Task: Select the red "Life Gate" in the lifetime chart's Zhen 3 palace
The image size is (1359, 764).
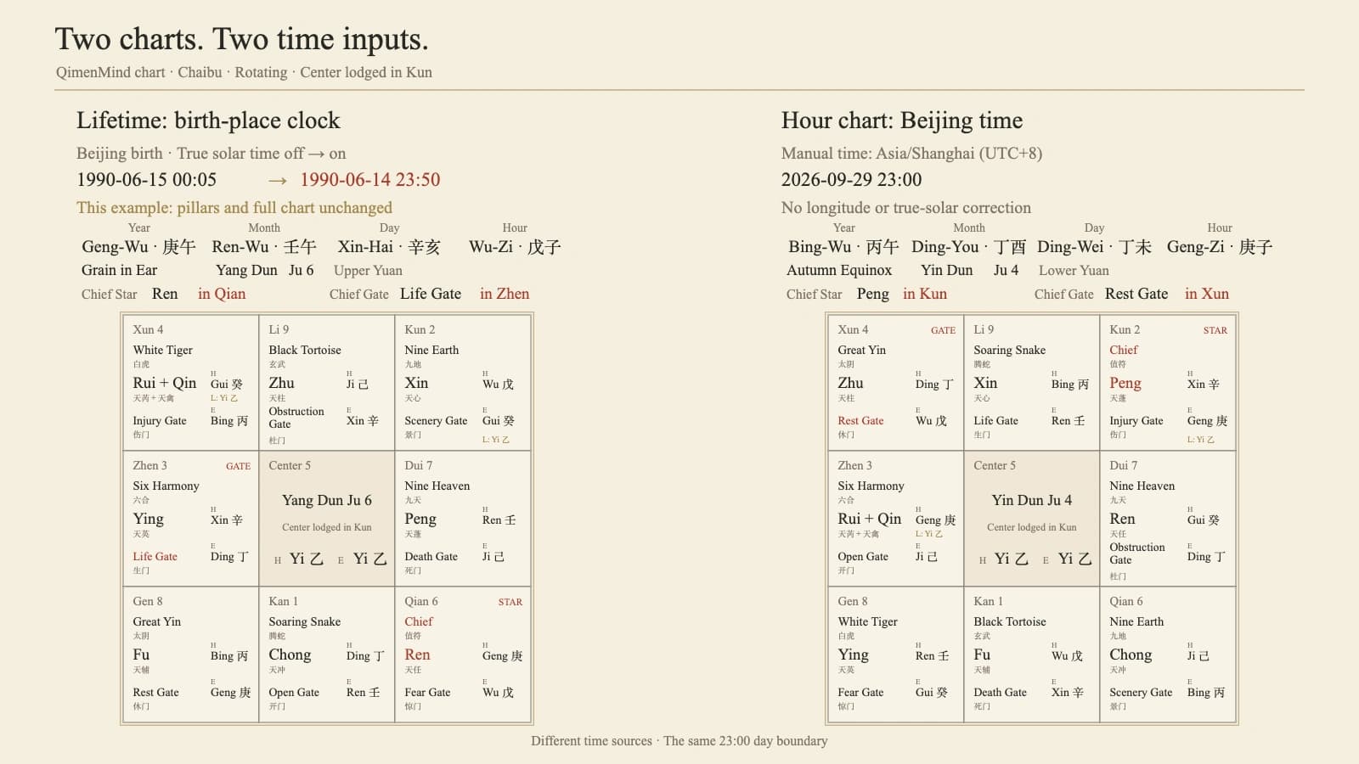Action: 155,556
